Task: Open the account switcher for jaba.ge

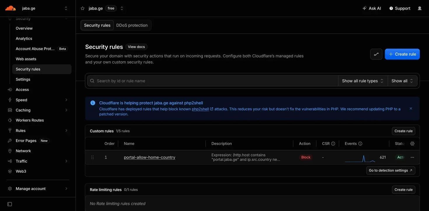Action: point(66,8)
